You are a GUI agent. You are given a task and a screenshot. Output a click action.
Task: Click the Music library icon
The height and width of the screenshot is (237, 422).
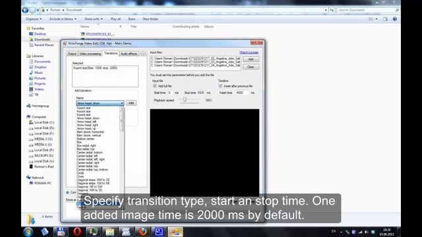click(x=31, y=72)
